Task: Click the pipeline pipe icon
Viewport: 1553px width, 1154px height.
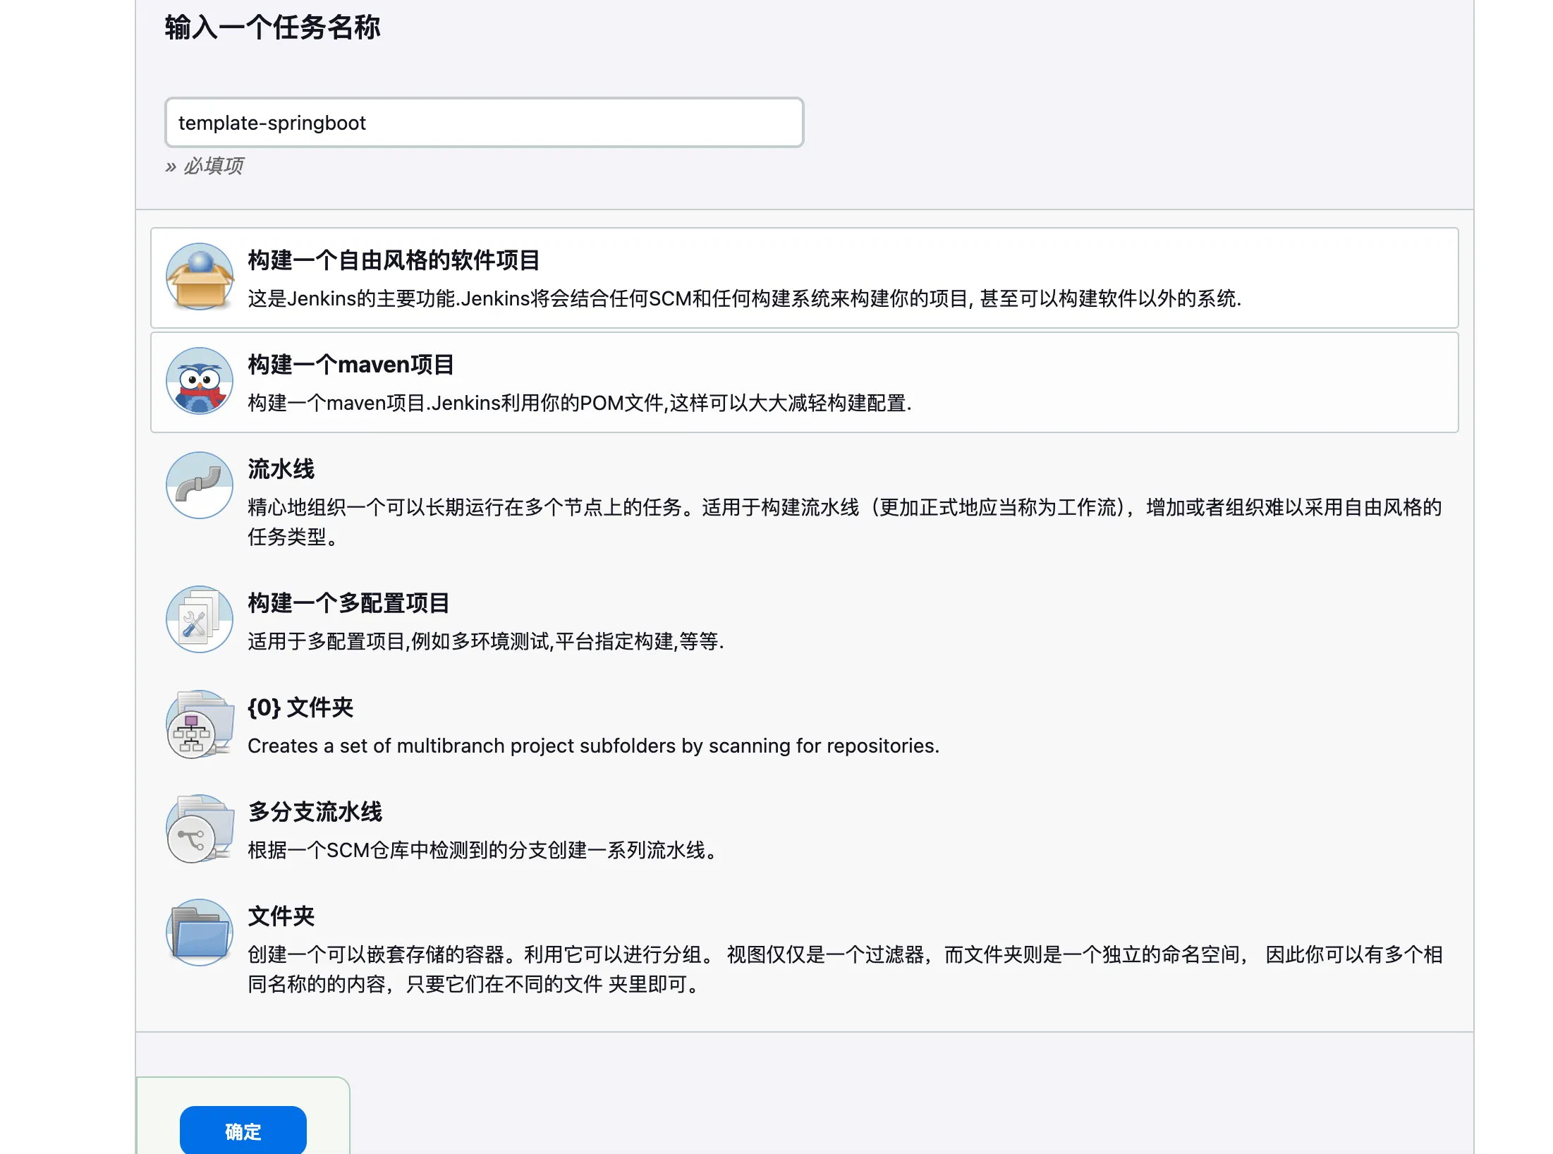Action: 200,486
